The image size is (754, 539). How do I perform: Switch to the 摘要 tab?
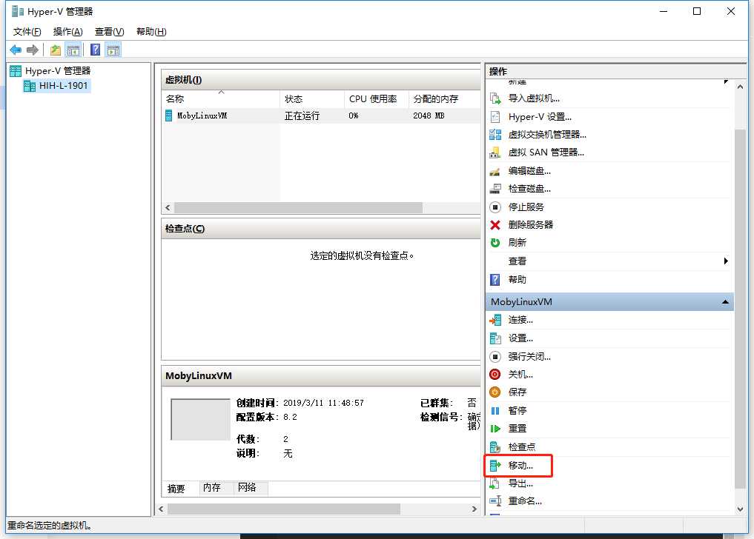[176, 489]
